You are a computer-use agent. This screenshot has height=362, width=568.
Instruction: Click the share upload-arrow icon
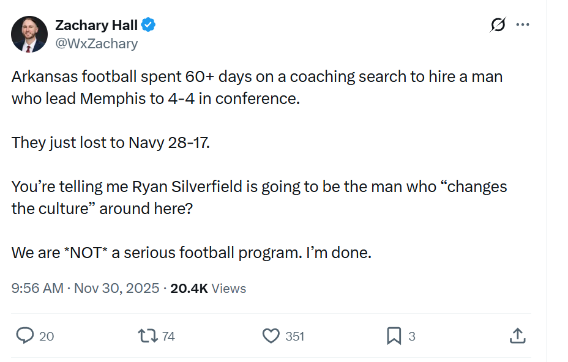[x=517, y=336]
